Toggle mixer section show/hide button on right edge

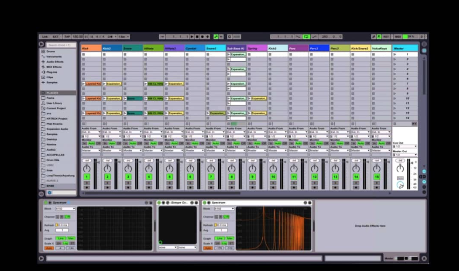[x=424, y=182]
